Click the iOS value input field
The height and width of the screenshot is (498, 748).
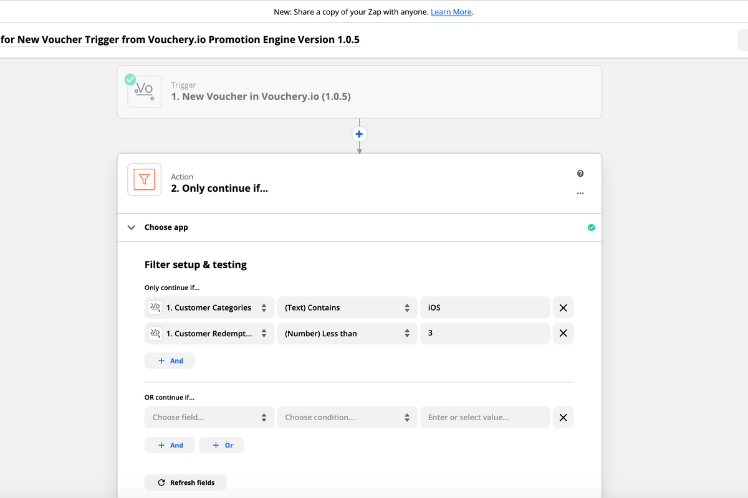click(x=485, y=308)
